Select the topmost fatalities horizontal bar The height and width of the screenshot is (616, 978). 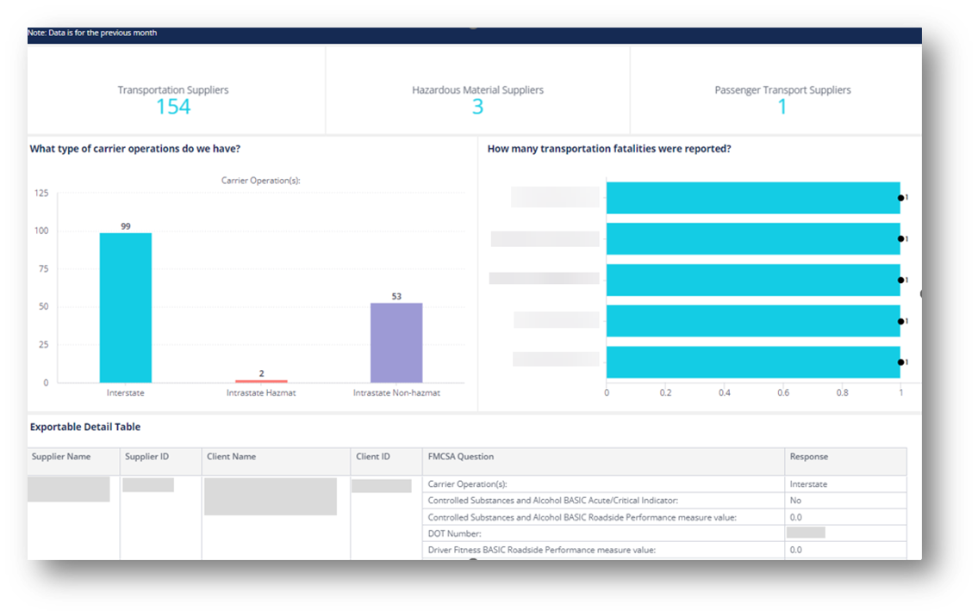point(752,197)
